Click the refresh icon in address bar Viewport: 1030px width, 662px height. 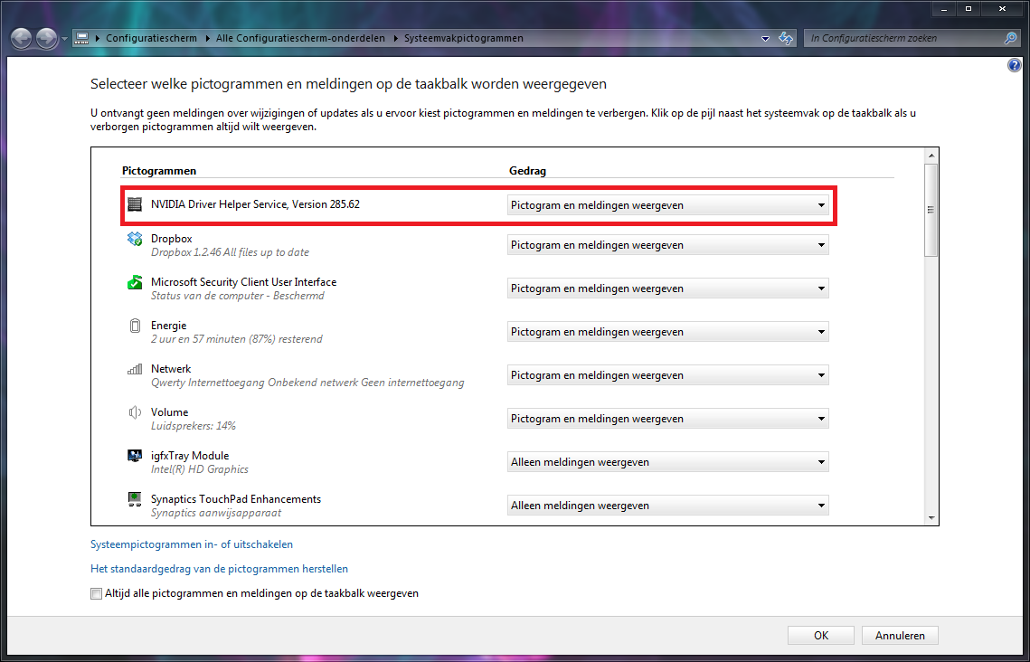pyautogui.click(x=786, y=38)
